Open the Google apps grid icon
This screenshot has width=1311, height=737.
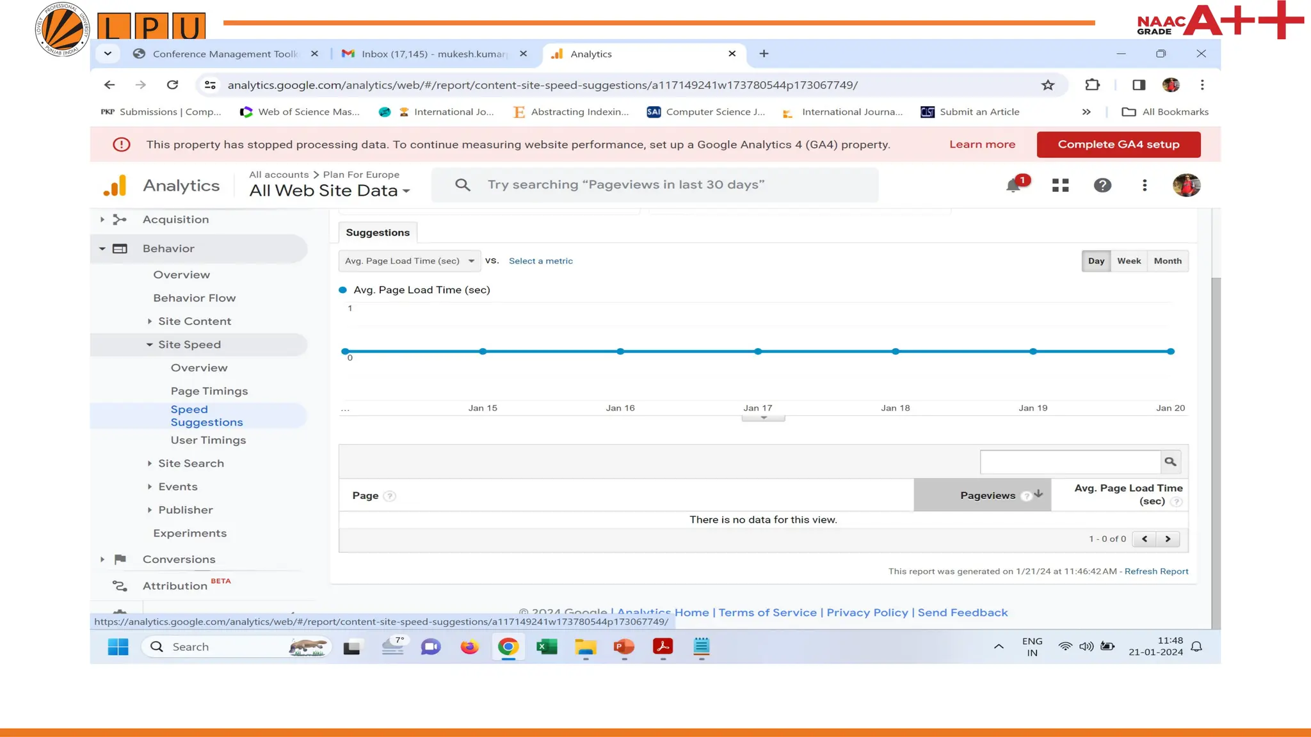(1060, 186)
